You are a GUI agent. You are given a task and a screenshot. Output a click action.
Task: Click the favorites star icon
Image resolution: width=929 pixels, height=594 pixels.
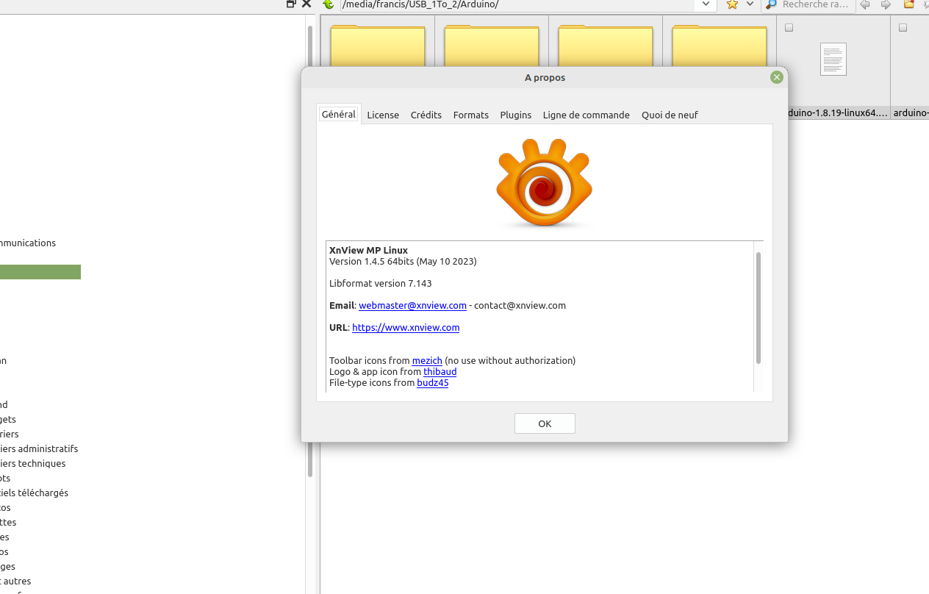732,4
